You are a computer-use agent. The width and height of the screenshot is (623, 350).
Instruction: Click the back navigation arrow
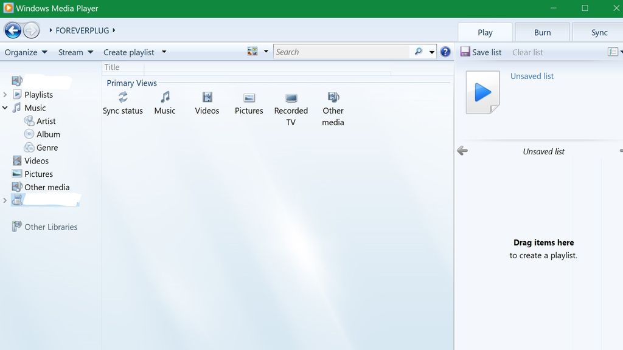(13, 30)
